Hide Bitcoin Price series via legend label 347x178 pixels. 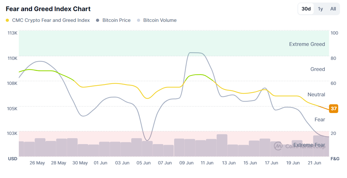click(x=116, y=20)
